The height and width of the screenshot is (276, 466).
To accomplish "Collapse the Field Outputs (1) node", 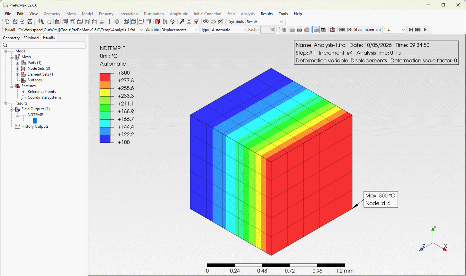I will point(12,109).
